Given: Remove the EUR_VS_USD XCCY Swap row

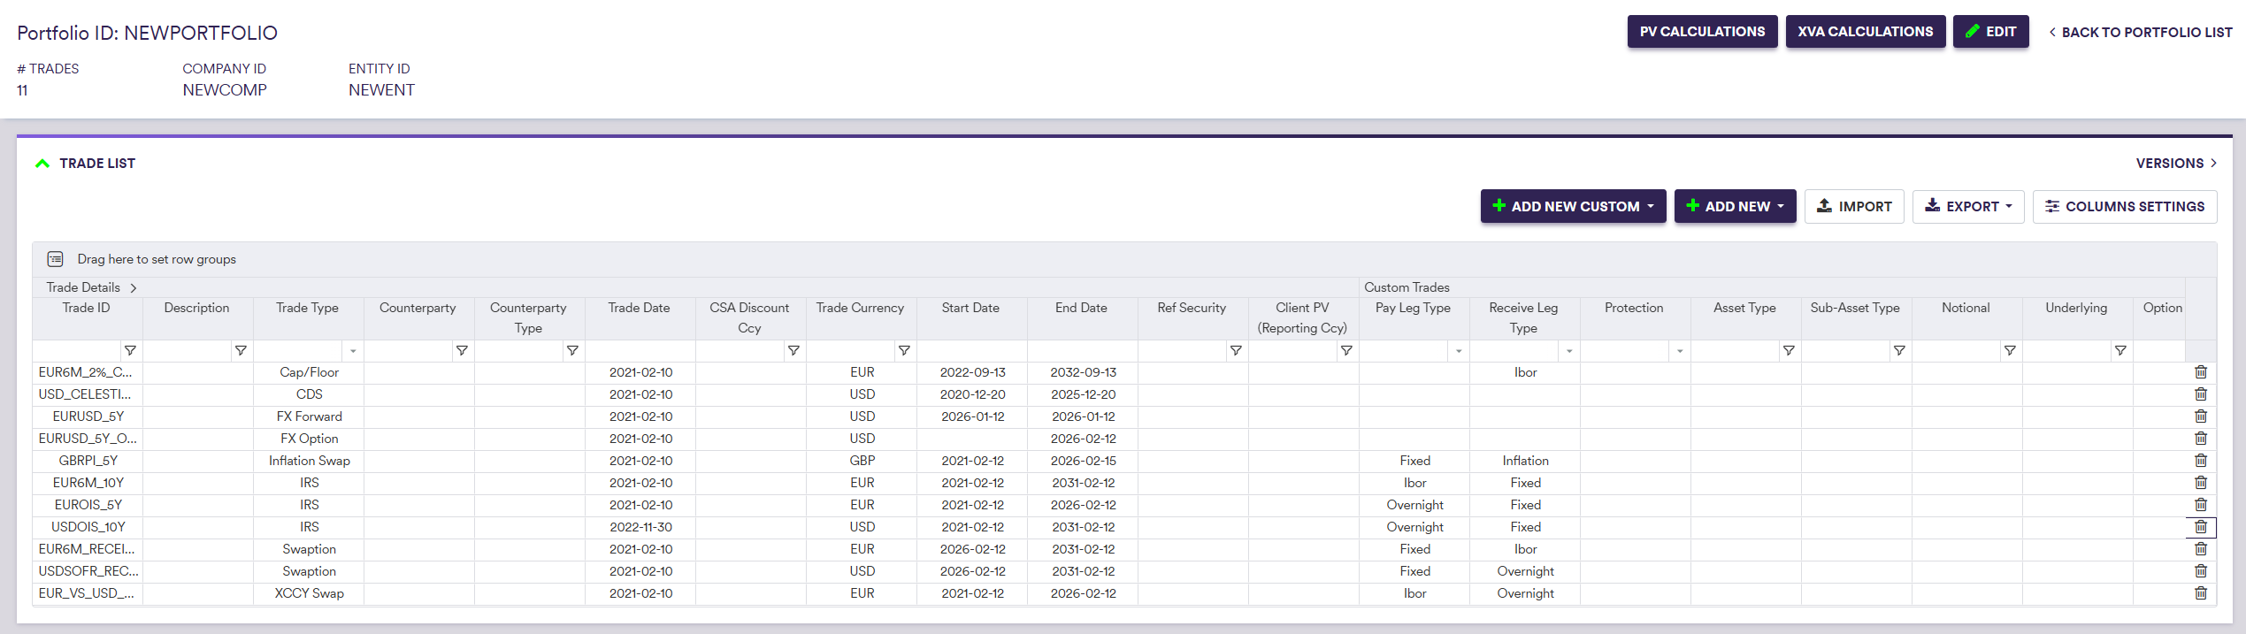Looking at the screenshot, I should 2200,593.
